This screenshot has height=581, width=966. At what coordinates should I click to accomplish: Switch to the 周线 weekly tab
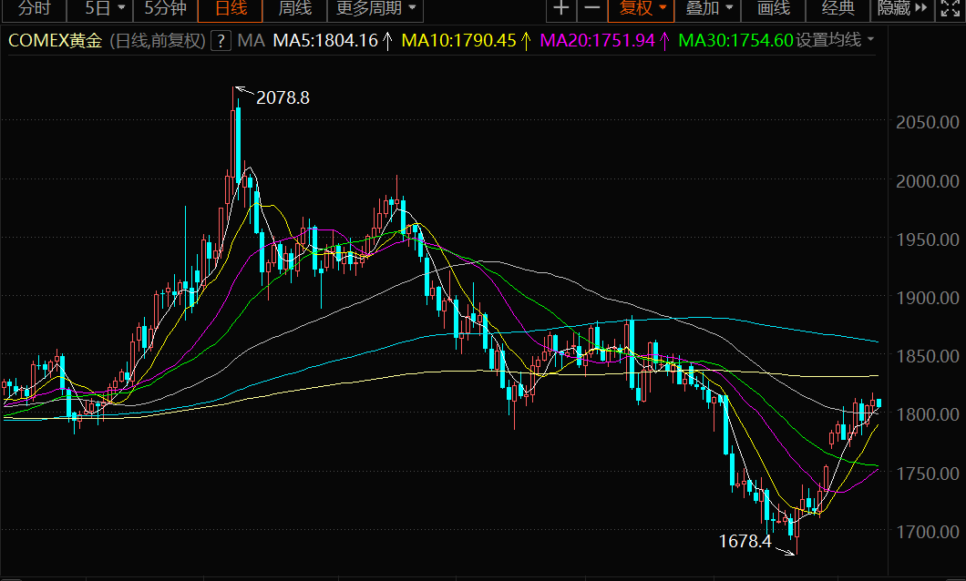(294, 9)
